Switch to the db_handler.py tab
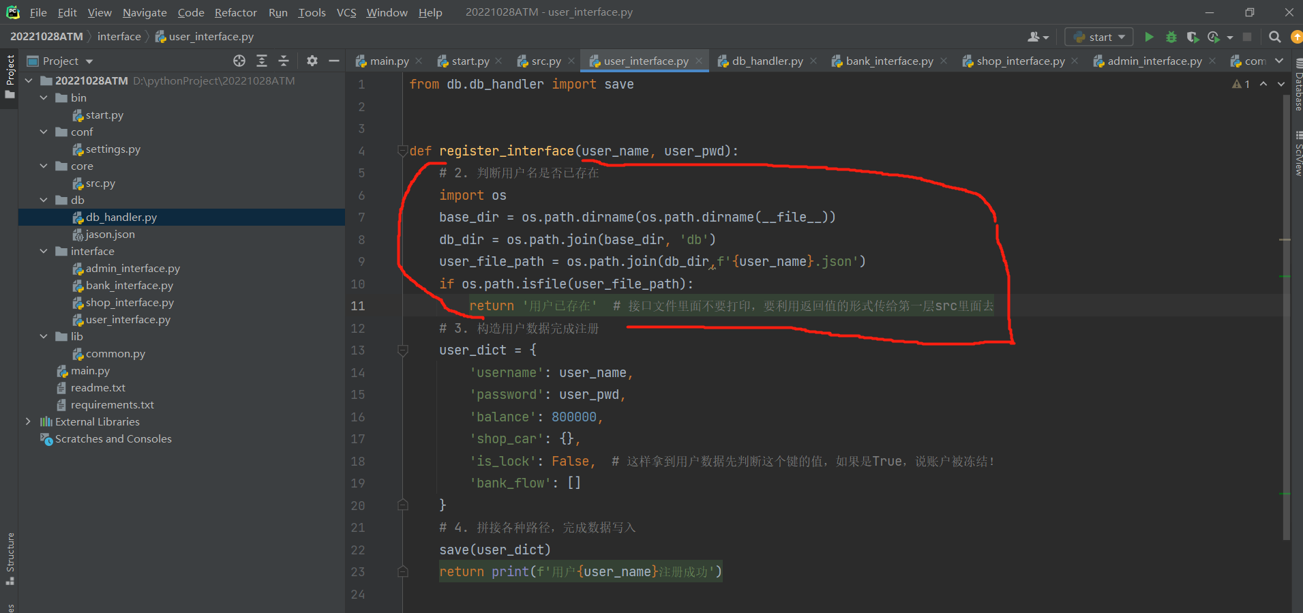1303x613 pixels. coord(767,61)
